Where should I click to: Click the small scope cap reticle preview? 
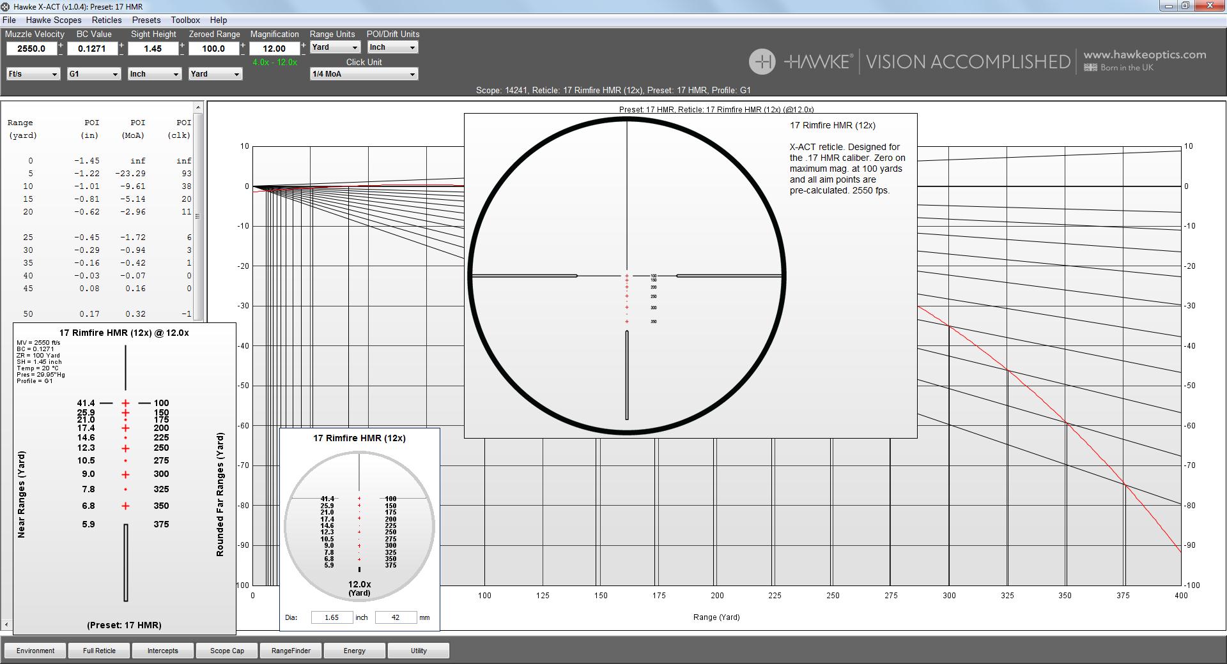[x=359, y=526]
